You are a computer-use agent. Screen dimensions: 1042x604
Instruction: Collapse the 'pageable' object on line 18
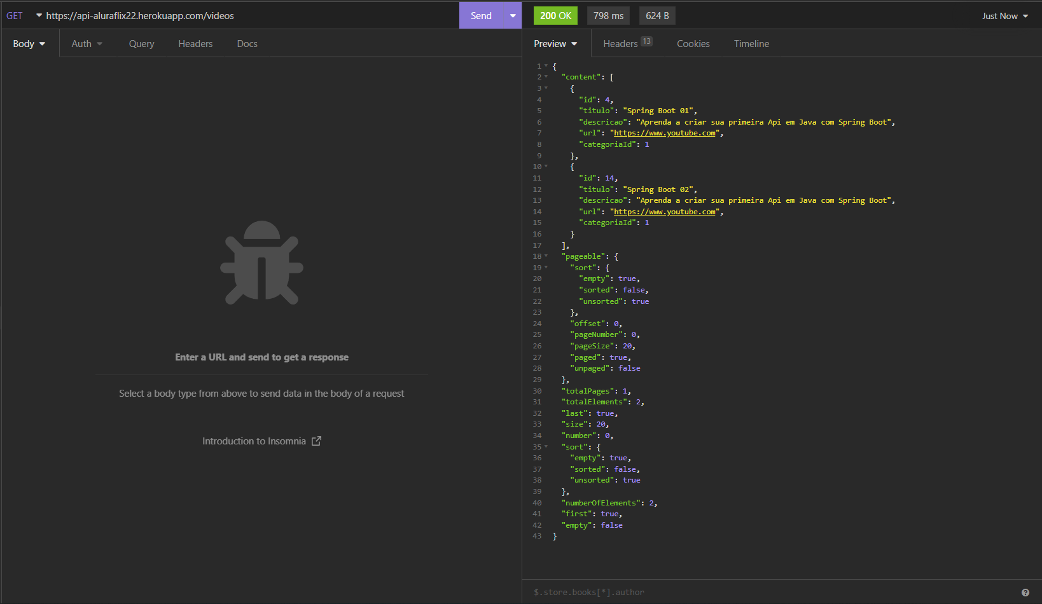point(545,256)
